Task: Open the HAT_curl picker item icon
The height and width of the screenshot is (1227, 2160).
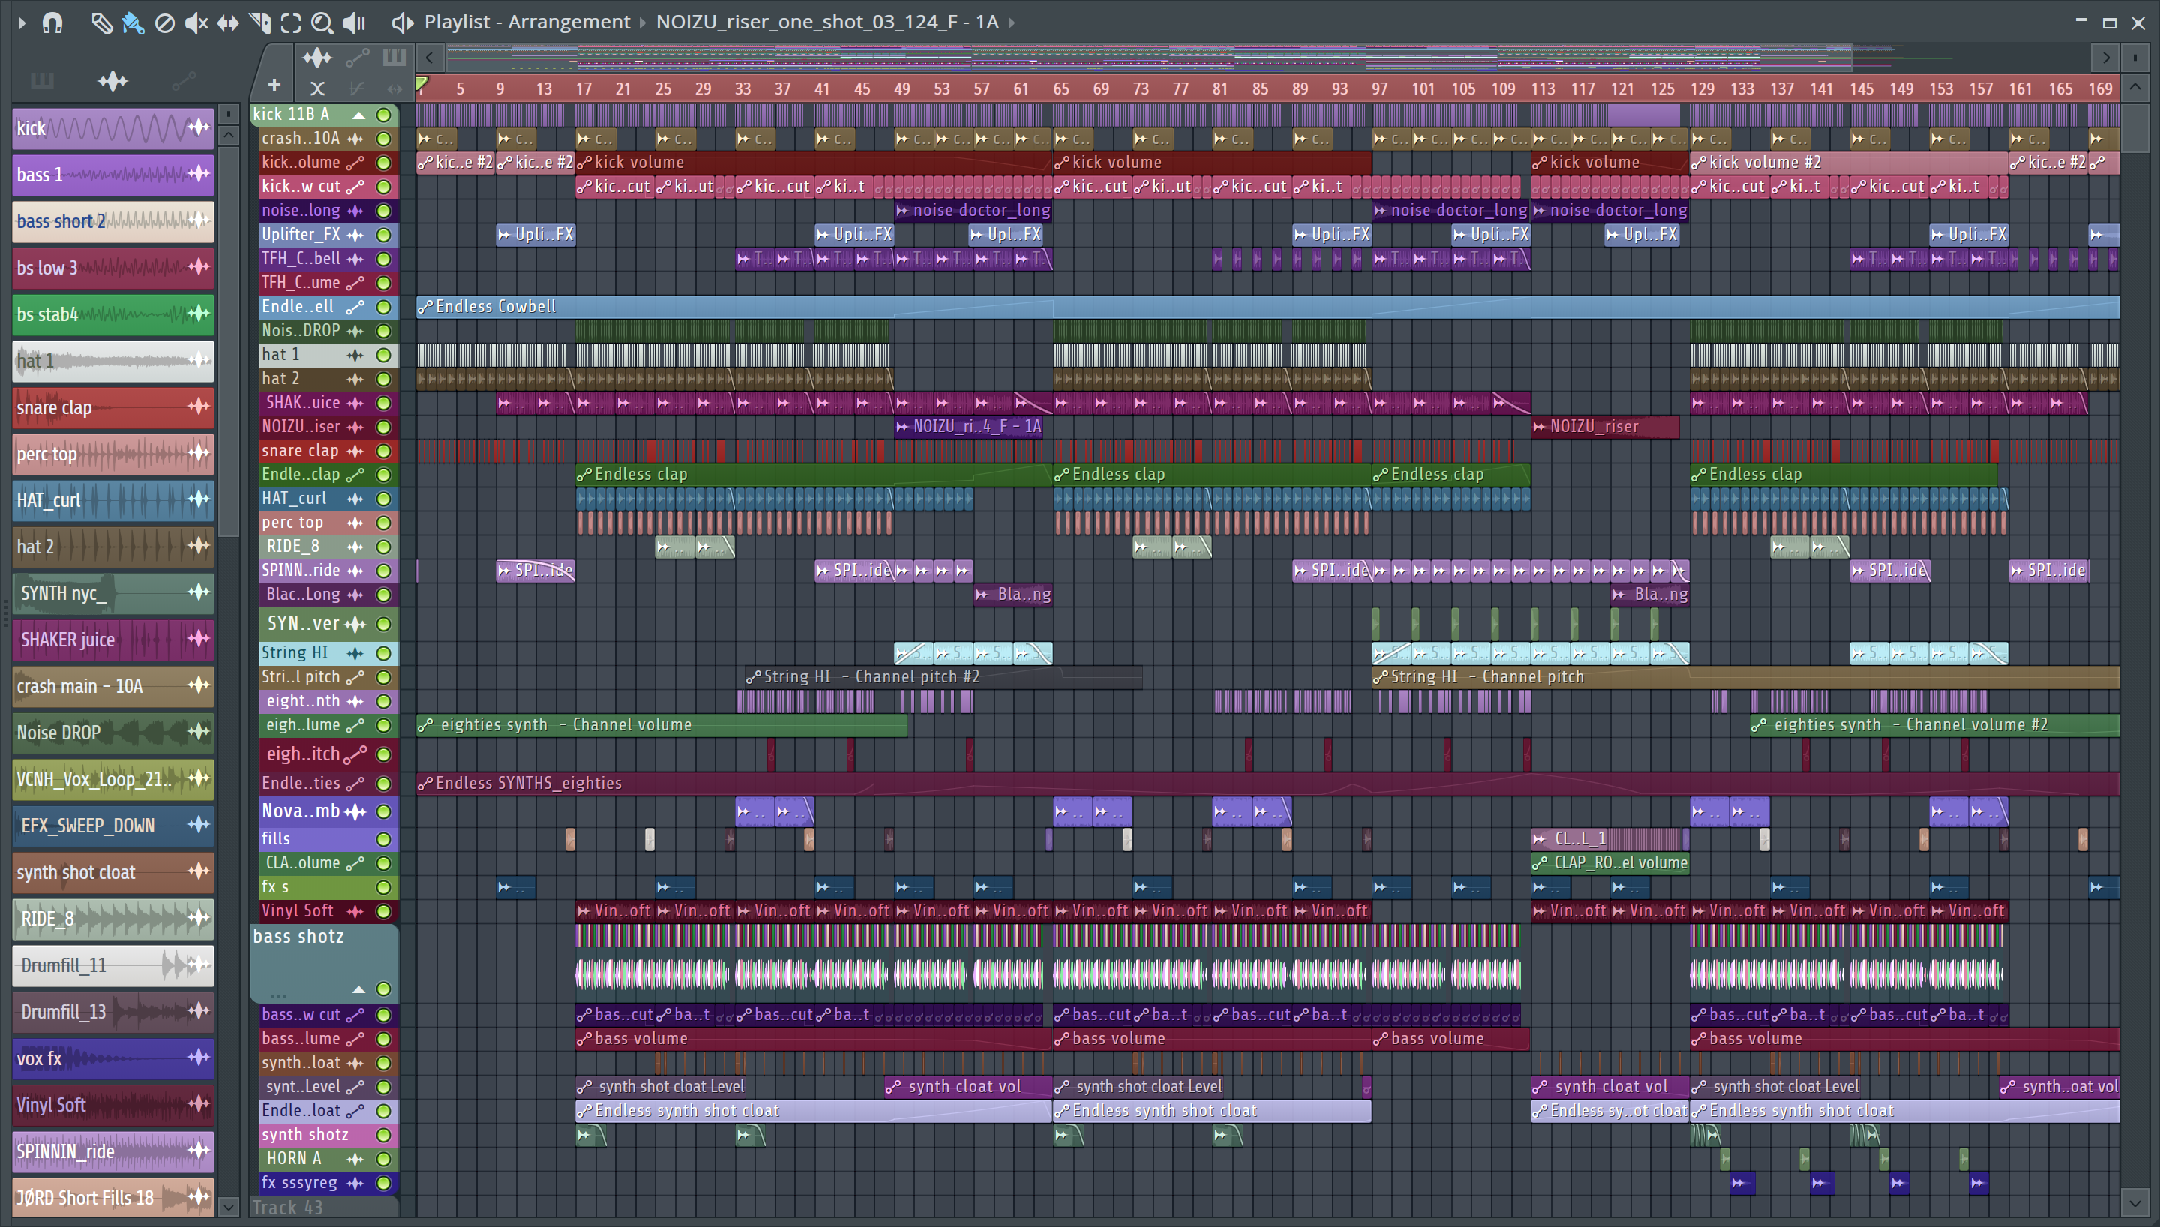Action: [x=198, y=499]
